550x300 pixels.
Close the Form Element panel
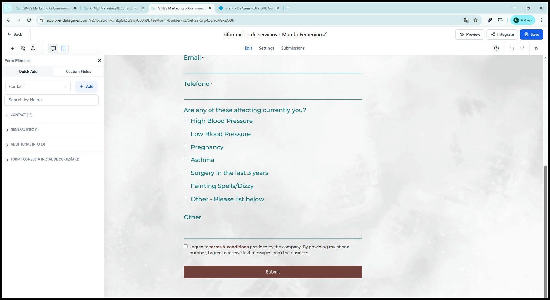point(99,61)
